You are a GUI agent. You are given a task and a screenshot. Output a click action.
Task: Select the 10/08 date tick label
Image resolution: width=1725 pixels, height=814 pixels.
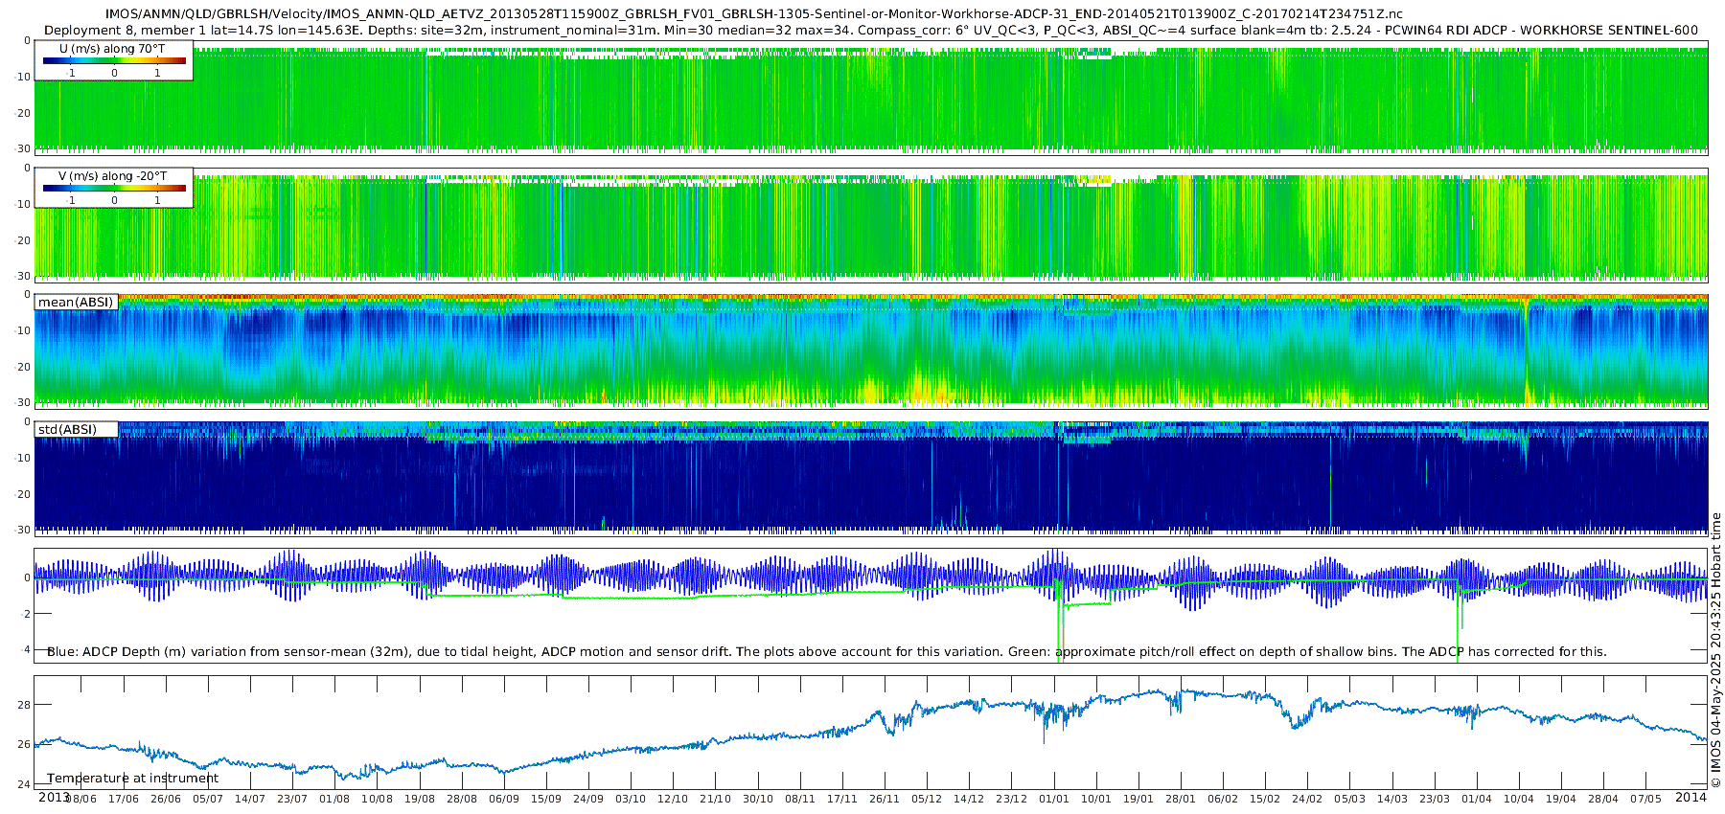(x=377, y=799)
